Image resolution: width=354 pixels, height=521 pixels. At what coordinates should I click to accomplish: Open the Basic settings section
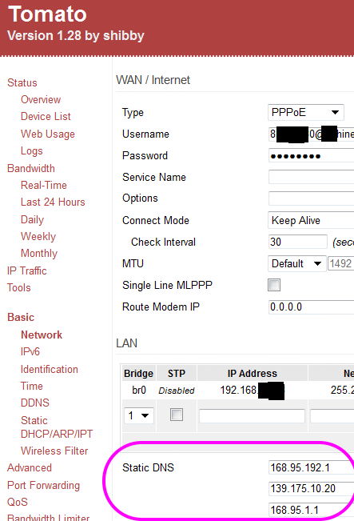tap(21, 317)
